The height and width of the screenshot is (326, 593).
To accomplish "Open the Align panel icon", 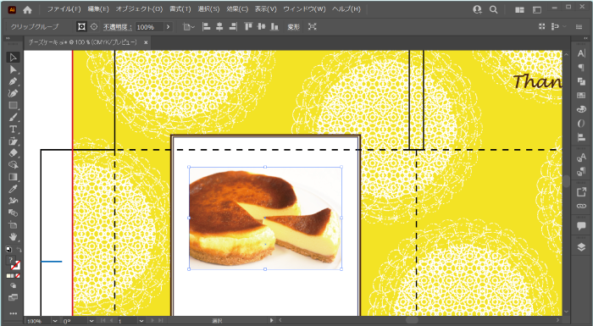I will [x=581, y=137].
